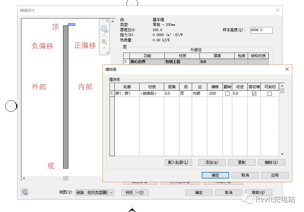Click the 边 cell showing 内部
The image size is (304, 212).
click(x=200, y=93)
